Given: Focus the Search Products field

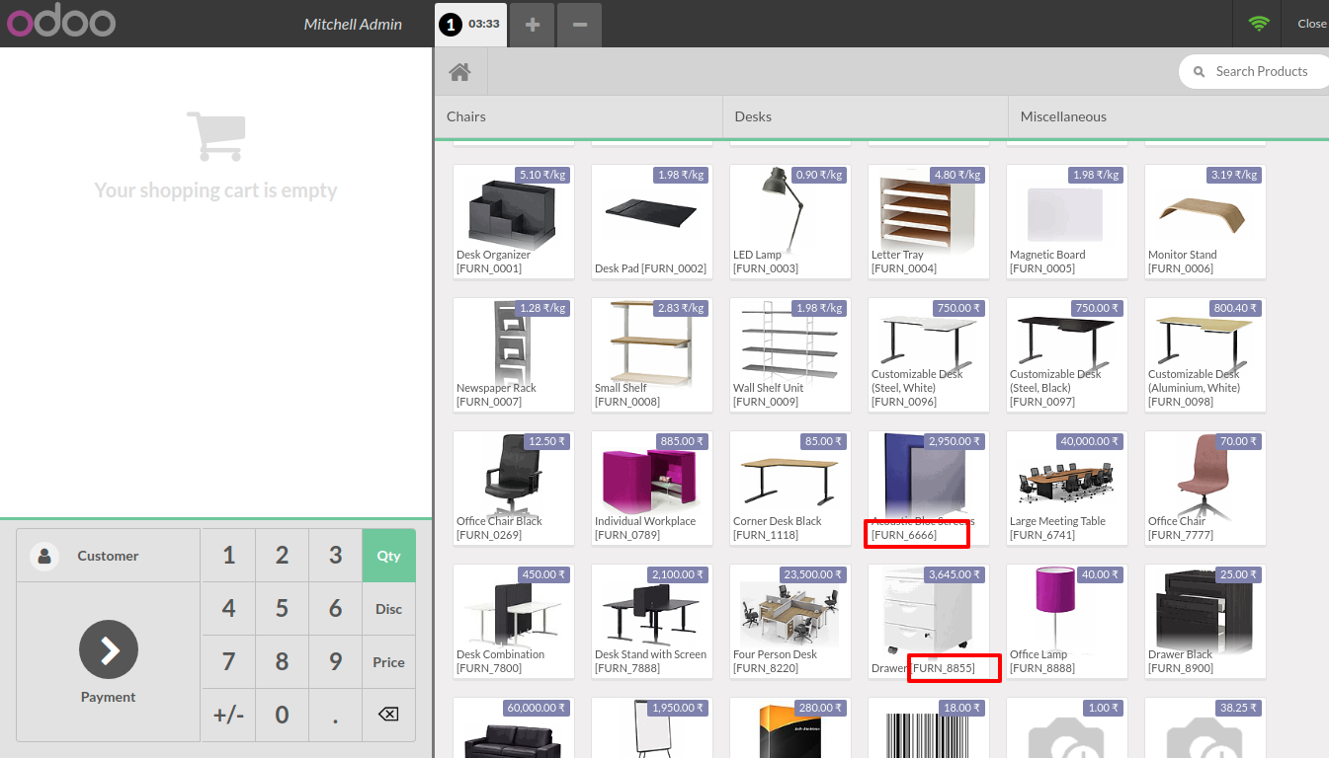Looking at the screenshot, I should tap(1255, 72).
